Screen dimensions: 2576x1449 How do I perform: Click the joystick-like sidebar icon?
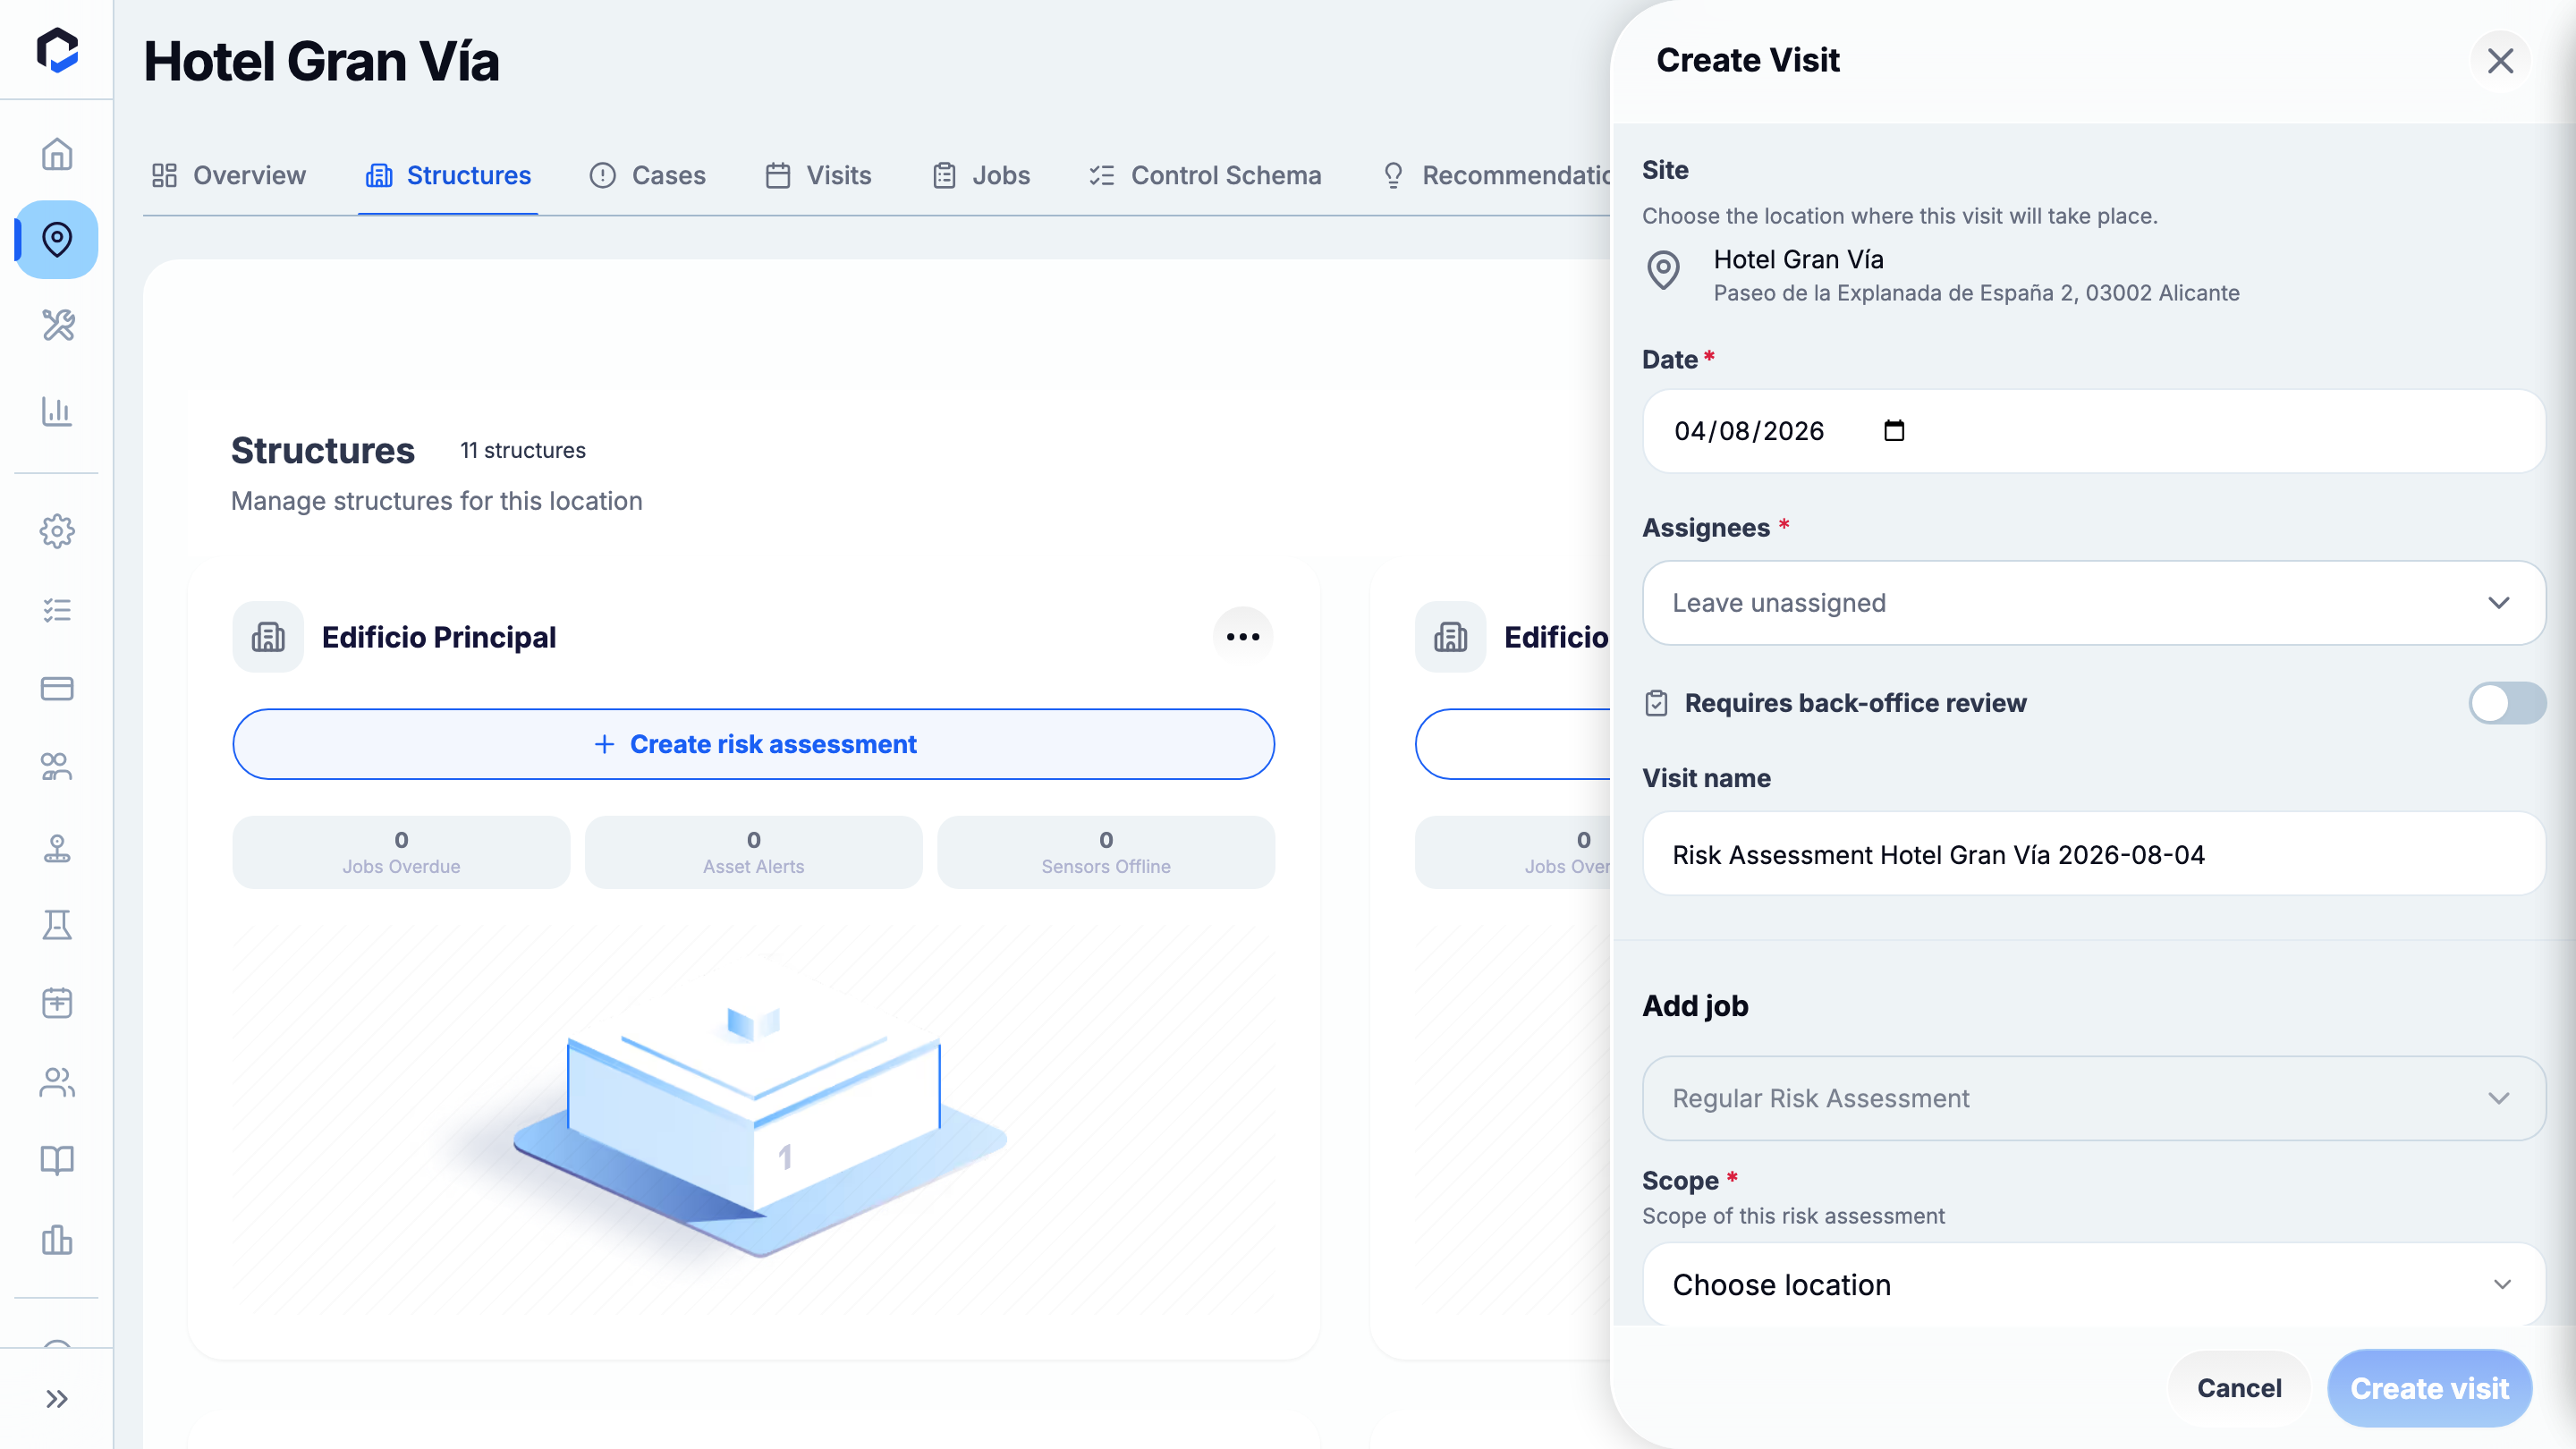click(57, 848)
